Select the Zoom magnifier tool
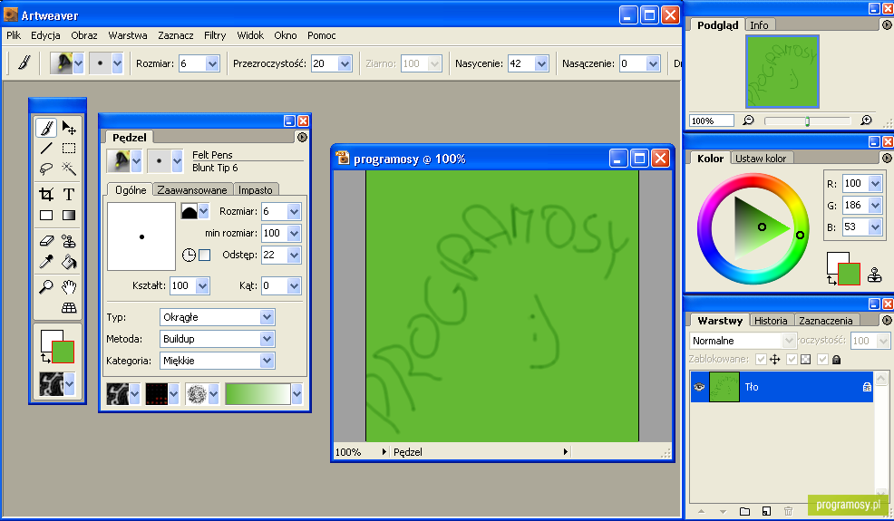 [46, 286]
